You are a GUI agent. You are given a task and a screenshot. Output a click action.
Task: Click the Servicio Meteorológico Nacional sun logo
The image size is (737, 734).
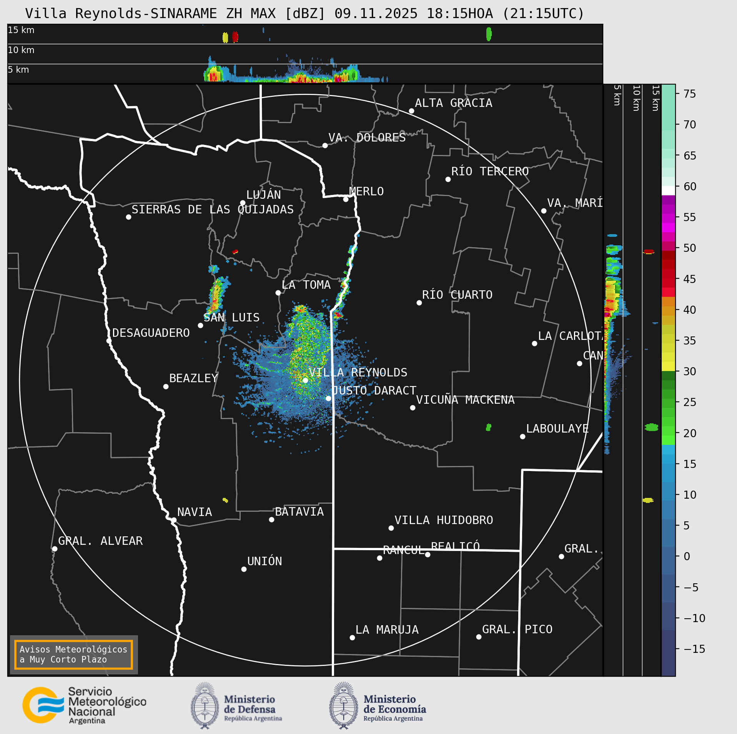point(43,705)
